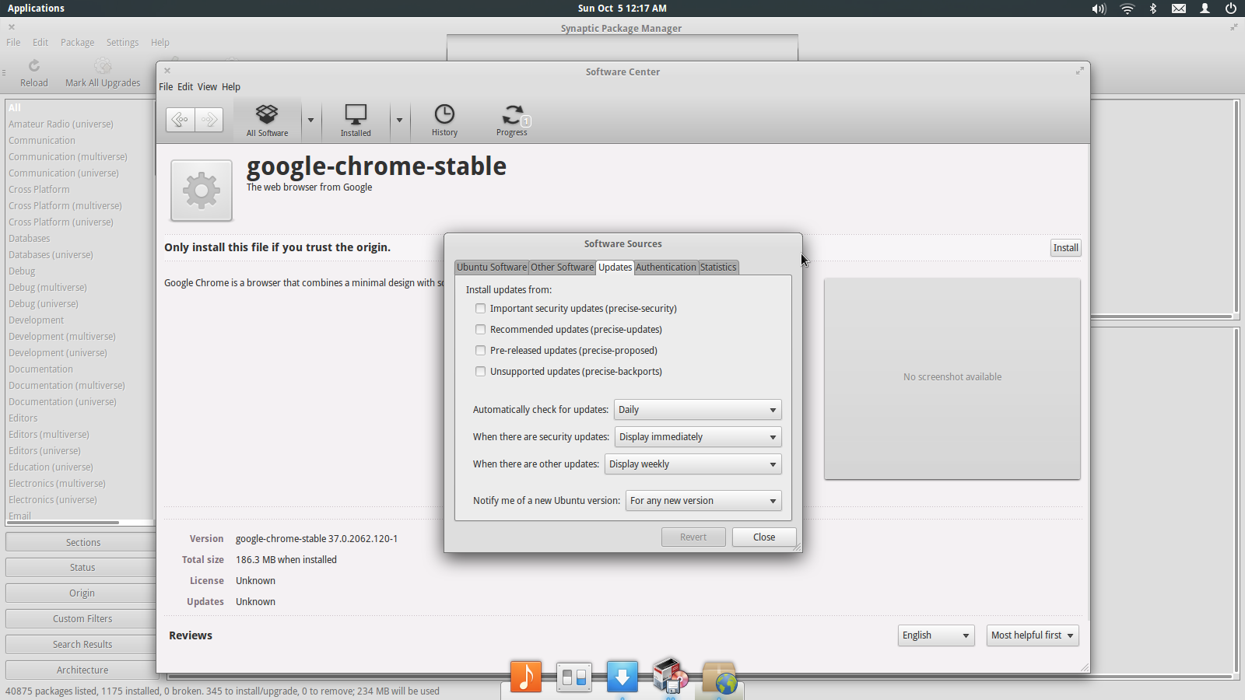1245x700 pixels.
Task: Click the Architecture button in Synaptic
Action: click(x=82, y=670)
